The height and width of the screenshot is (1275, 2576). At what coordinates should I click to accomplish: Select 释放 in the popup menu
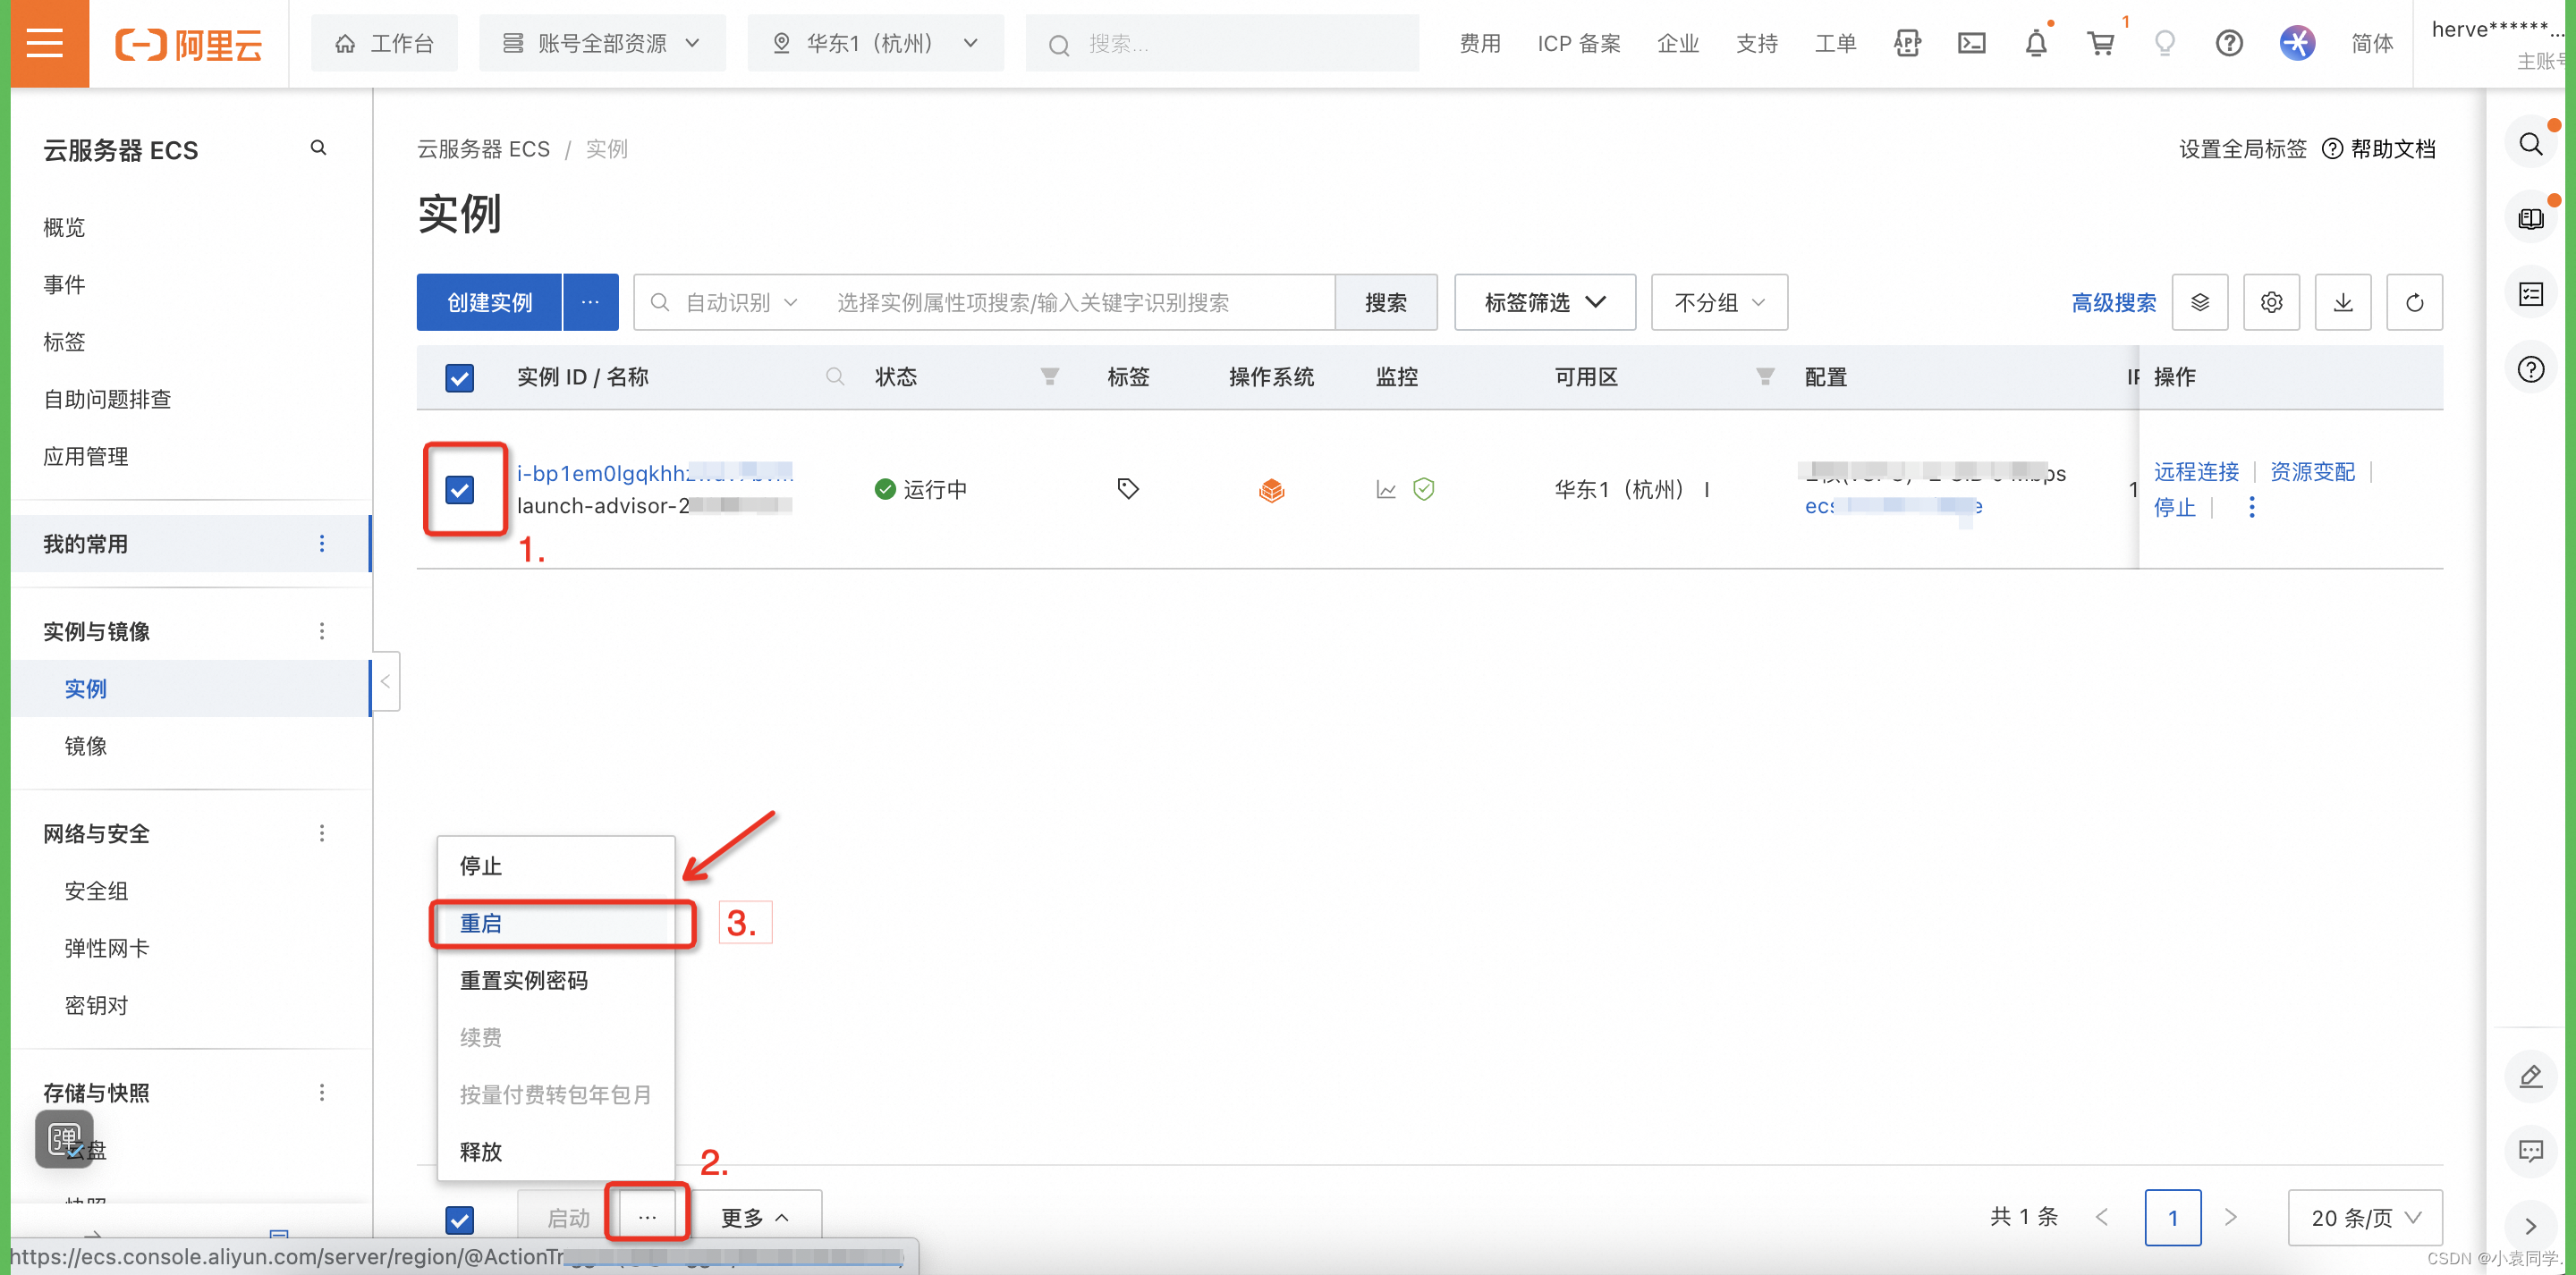tap(556, 1151)
